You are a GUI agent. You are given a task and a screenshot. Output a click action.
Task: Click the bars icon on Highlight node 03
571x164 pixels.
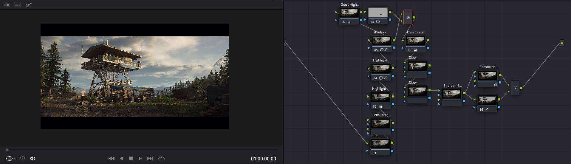coord(381,106)
